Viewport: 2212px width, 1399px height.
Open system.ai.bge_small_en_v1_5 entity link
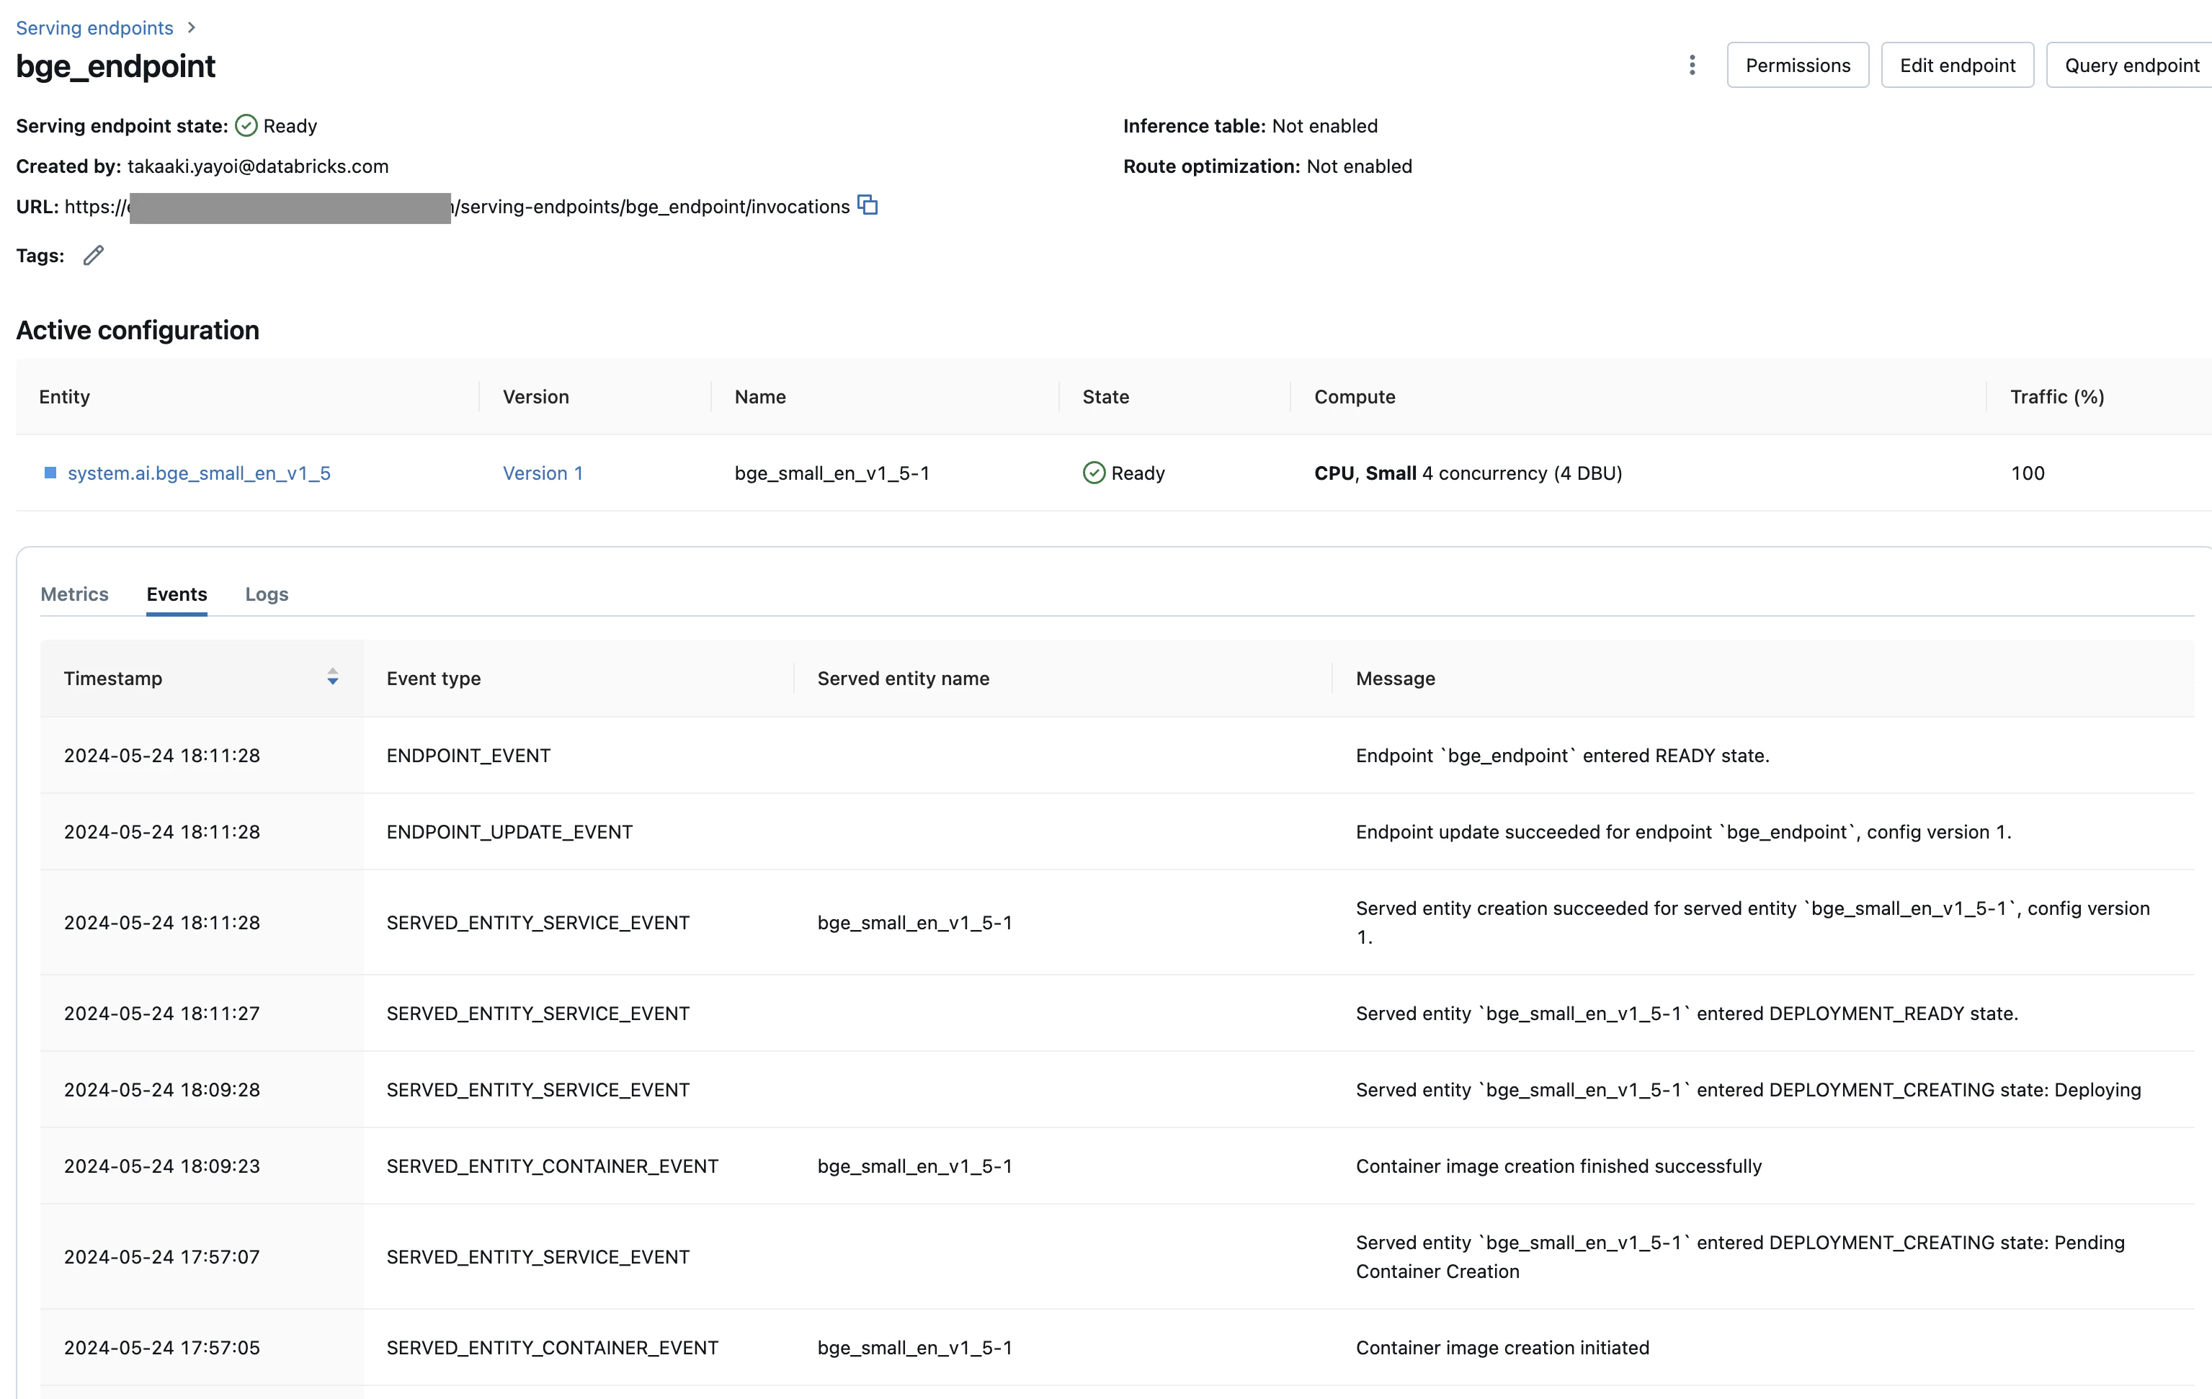[x=200, y=473]
